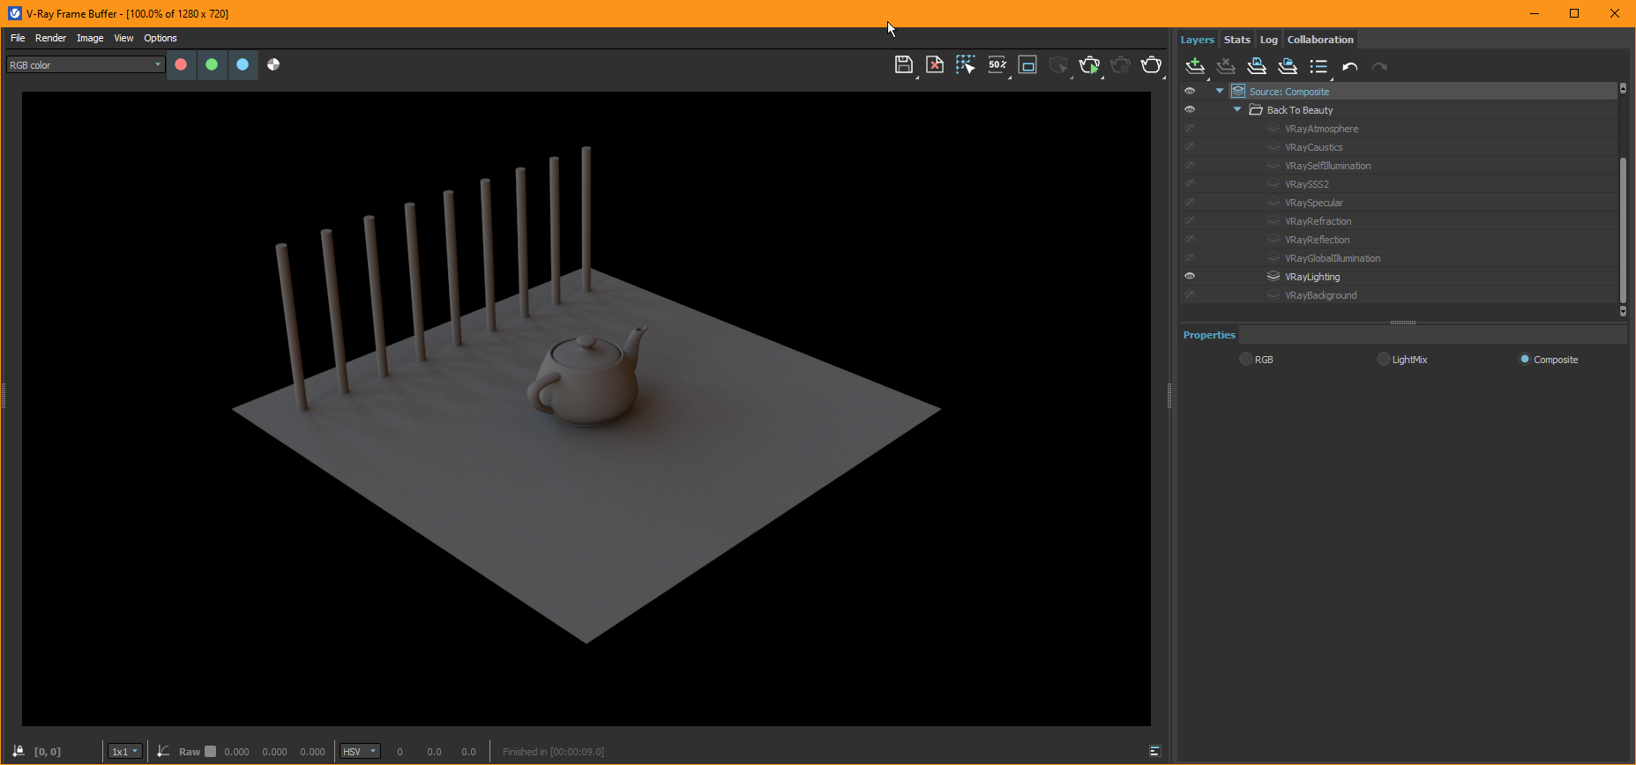Open the View menu
The height and width of the screenshot is (765, 1636).
(123, 38)
